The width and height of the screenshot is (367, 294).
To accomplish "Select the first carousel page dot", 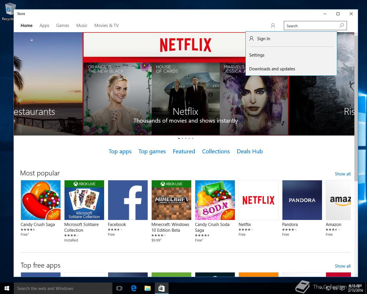I will click(x=179, y=138).
